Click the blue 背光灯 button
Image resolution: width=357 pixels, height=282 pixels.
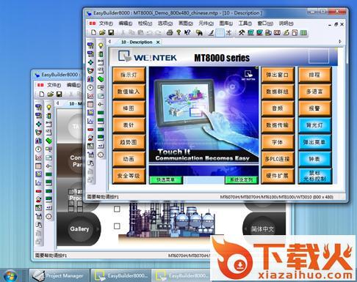314,125
